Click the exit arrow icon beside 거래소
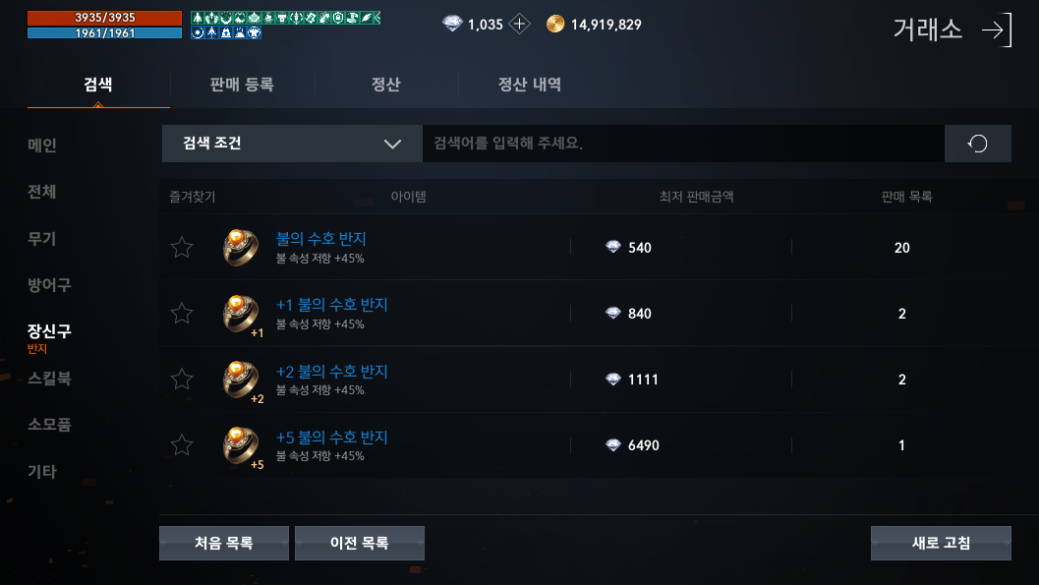1039x585 pixels. (997, 29)
